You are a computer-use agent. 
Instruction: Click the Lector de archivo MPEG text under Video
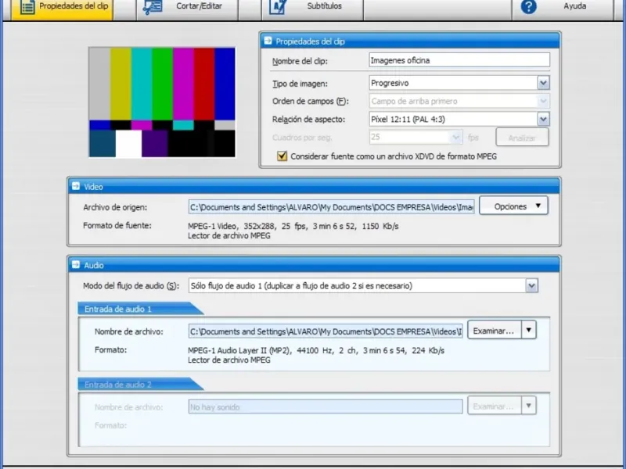click(228, 236)
